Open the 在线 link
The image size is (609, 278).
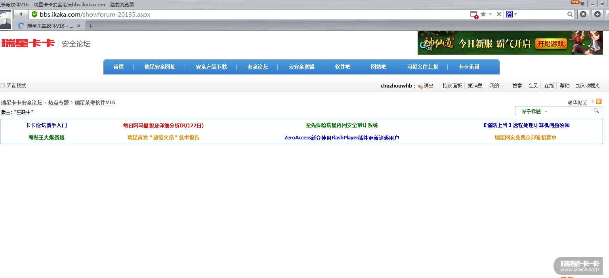549,86
